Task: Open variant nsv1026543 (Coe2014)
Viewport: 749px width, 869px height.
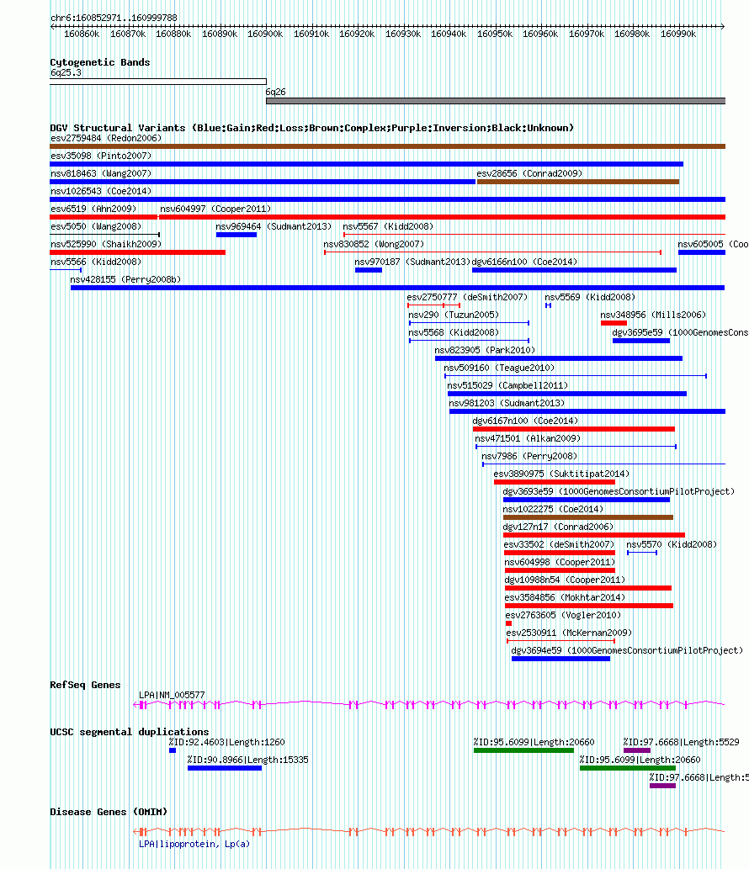Action: [x=101, y=191]
